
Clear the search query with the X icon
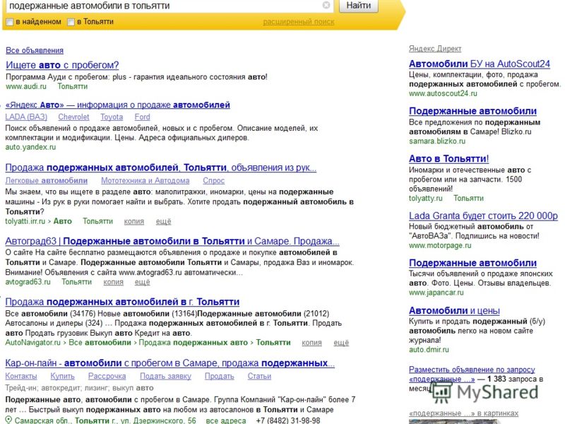(x=326, y=5)
